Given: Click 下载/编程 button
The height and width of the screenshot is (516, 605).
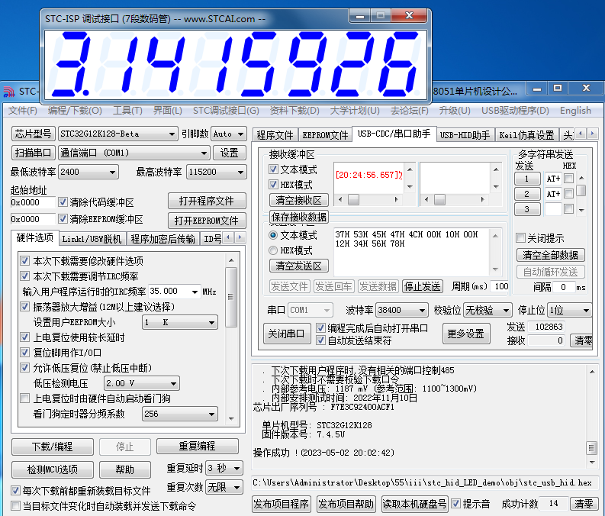Looking at the screenshot, I should point(53,447).
